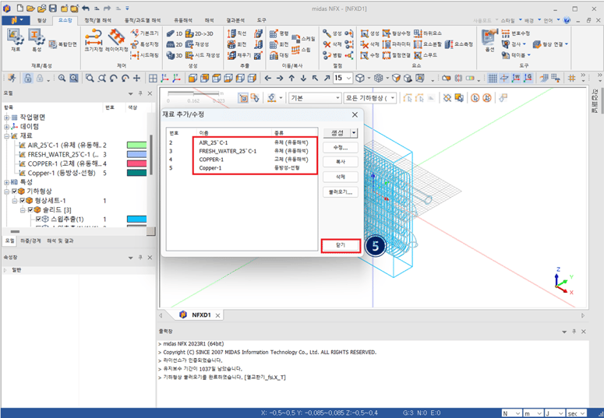Viewport: 604px width, 418px height.
Task: Click the element 파라미터 parameter tool
Action: coord(396,44)
